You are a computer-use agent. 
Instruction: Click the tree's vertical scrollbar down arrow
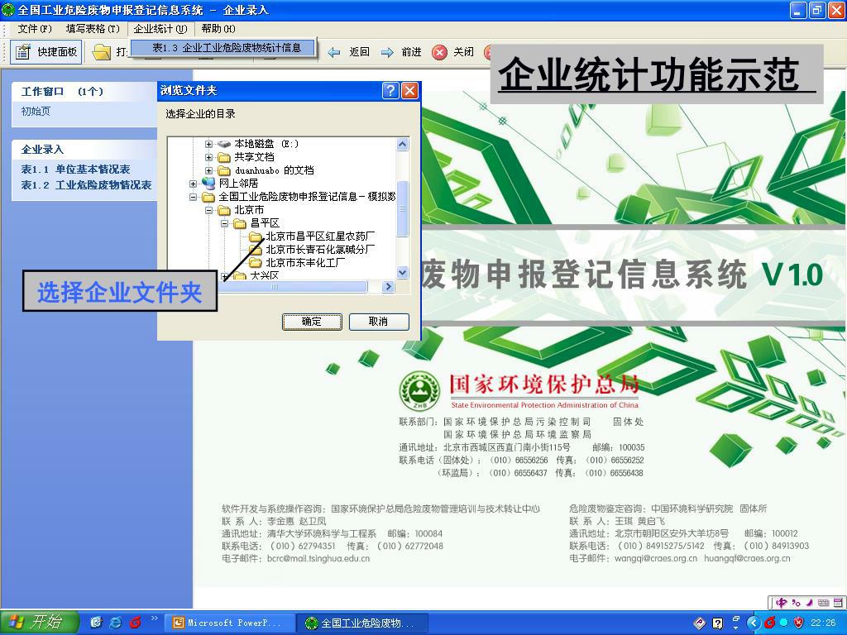[x=403, y=273]
